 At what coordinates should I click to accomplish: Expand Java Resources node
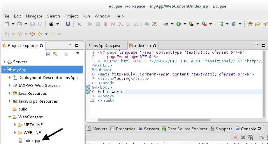[10, 93]
